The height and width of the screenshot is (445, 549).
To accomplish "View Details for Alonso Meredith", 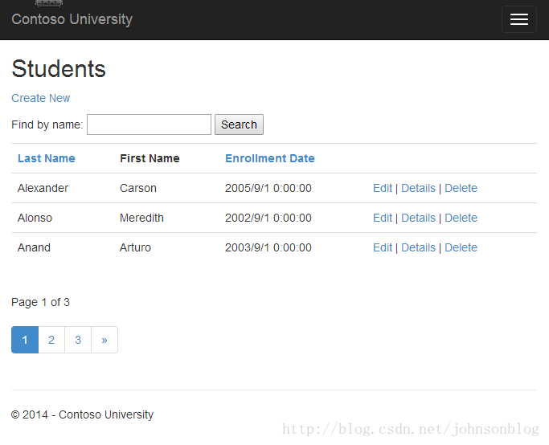I will click(418, 218).
